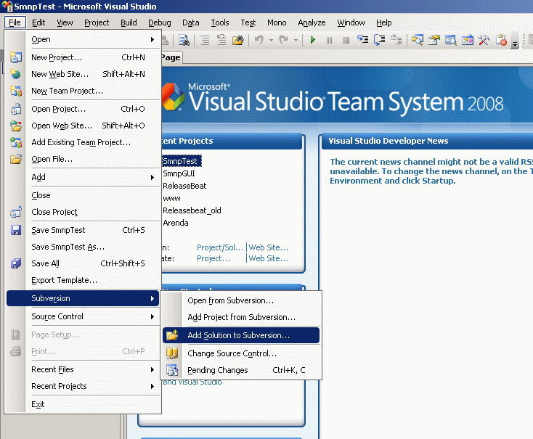Screen dimensions: 533x439
Task: Click the Project/Sol... open link
Action: (x=220, y=247)
